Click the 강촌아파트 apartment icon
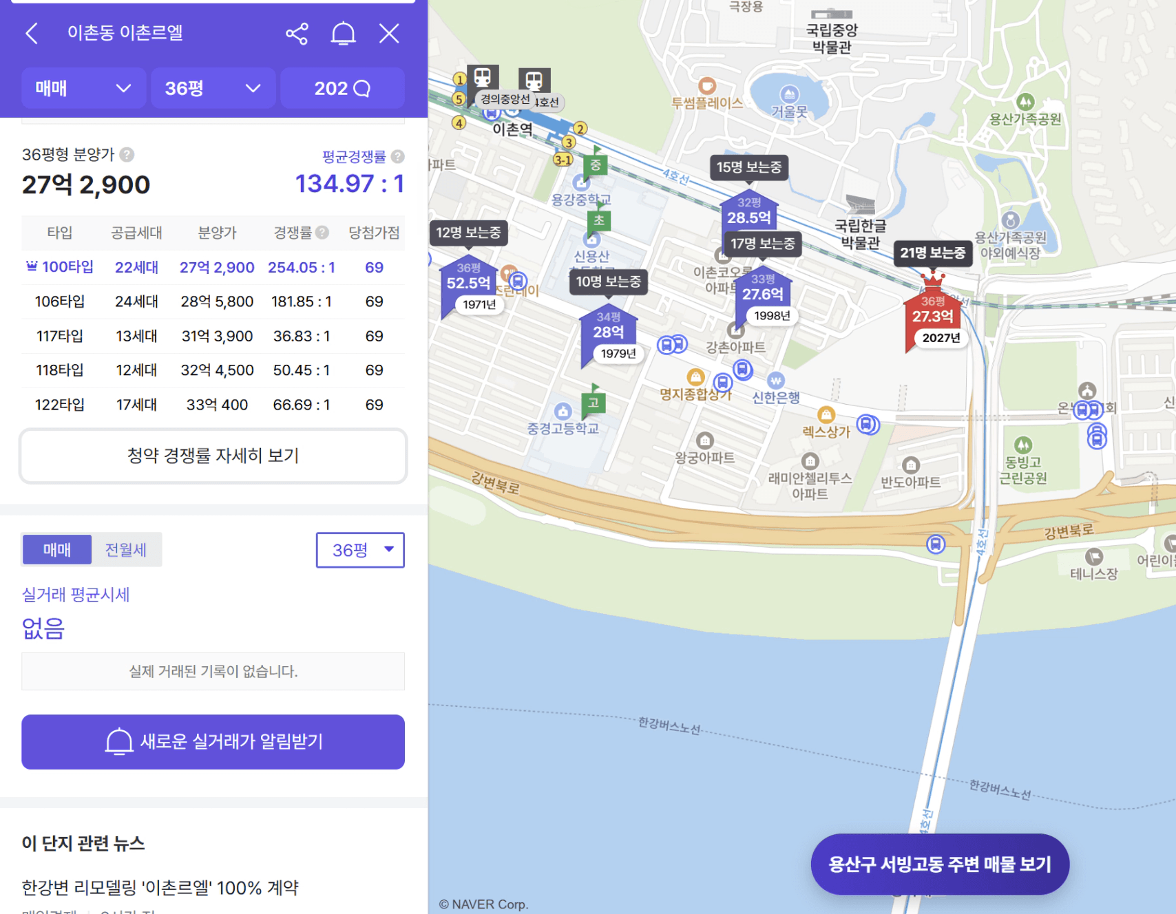 [735, 330]
